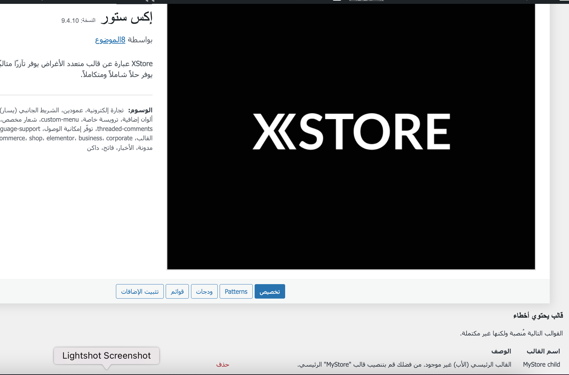Click the XStore description paragraph
This screenshot has width=569, height=375.
coord(76,69)
